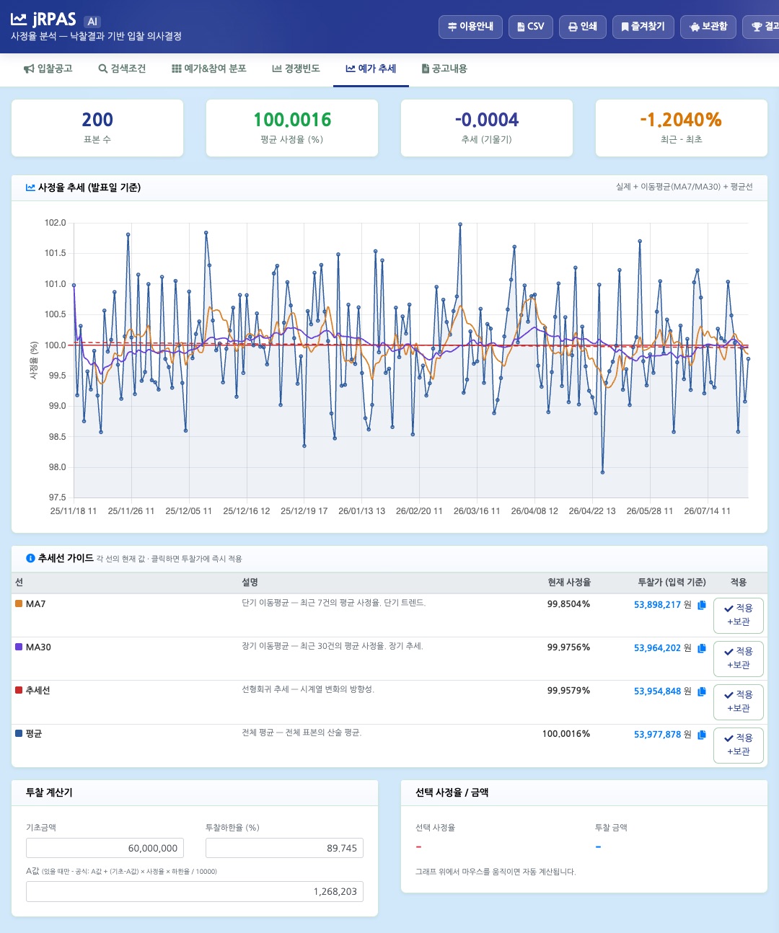The width and height of the screenshot is (779, 933).
Task: Focus the 투찰하한율 (%) input field
Action: [x=284, y=848]
